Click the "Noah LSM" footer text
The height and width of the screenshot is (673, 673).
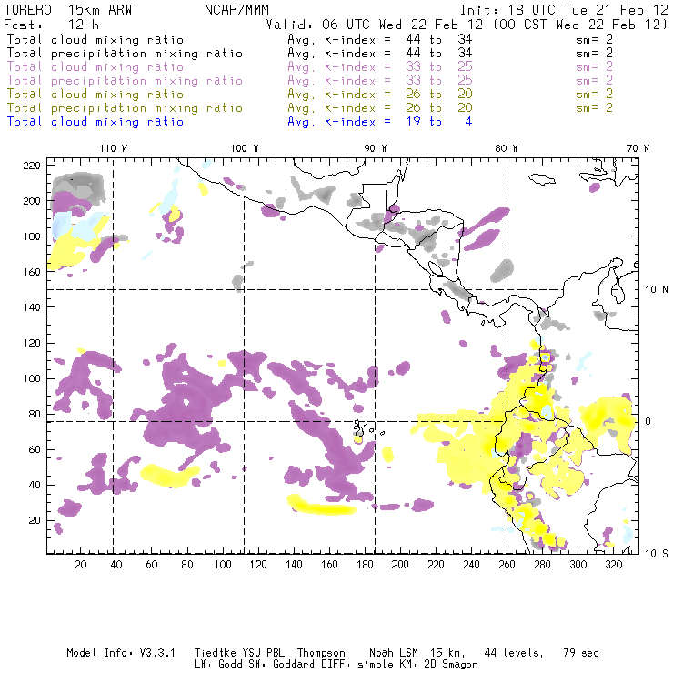pyautogui.click(x=394, y=653)
